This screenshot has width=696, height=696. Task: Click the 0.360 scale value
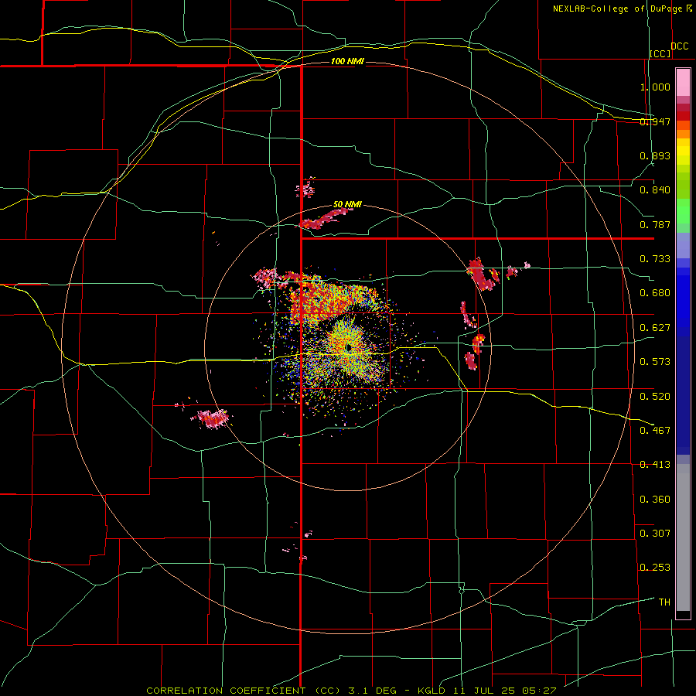click(655, 499)
